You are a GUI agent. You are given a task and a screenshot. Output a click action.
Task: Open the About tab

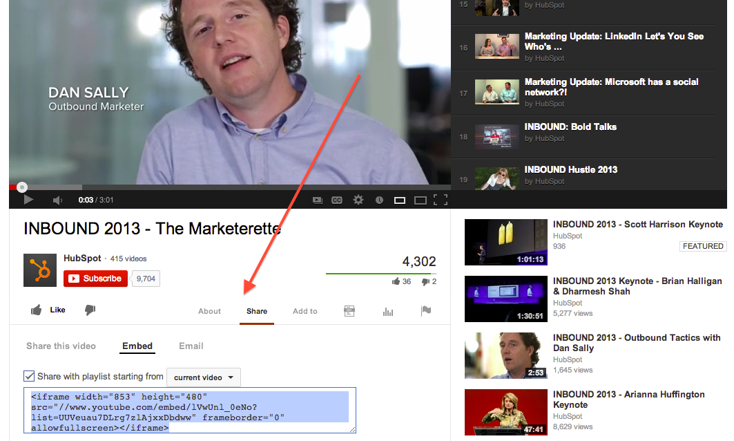[x=209, y=311]
